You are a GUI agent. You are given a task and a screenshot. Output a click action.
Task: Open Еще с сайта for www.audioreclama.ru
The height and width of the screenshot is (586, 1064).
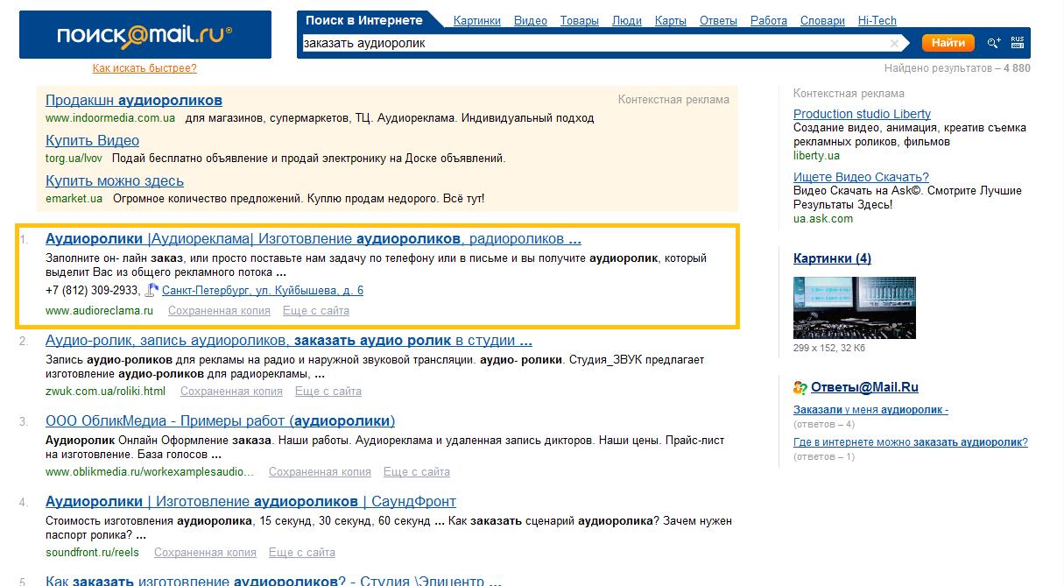coord(316,311)
